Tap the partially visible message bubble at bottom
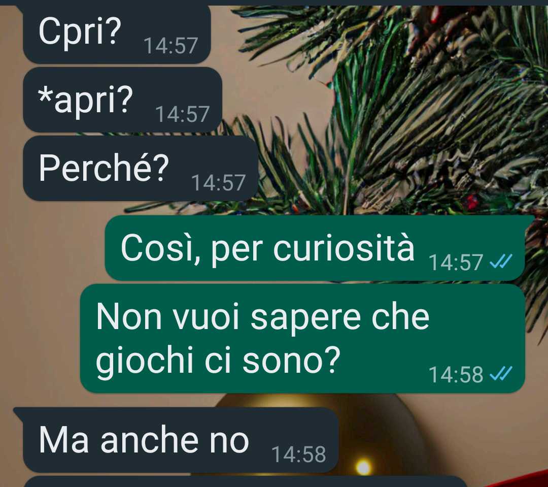This screenshot has width=548, height=487. pos(245,482)
